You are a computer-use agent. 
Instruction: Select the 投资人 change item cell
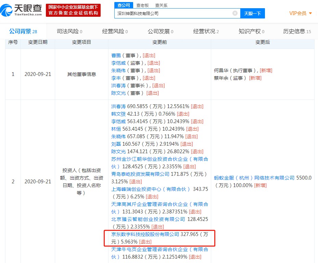tap(81, 182)
